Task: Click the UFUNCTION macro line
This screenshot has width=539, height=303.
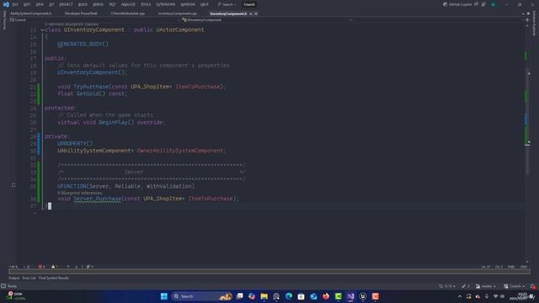Action: (x=125, y=186)
